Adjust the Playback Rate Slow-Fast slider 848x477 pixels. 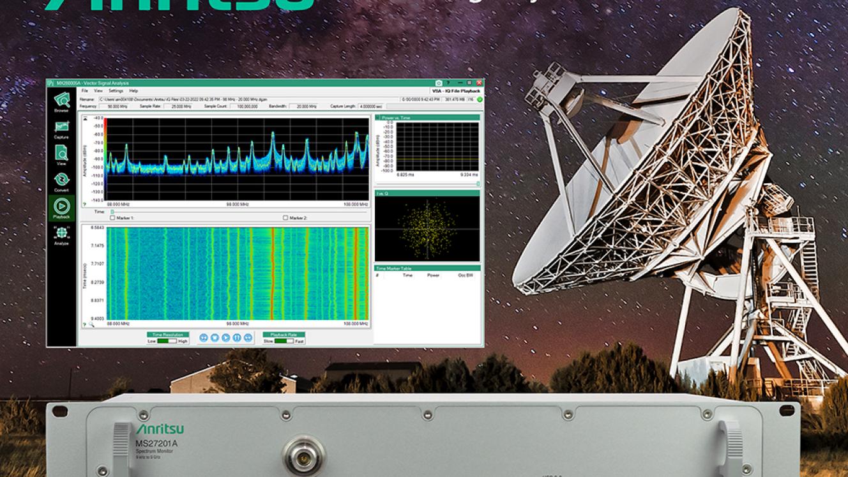coord(284,341)
